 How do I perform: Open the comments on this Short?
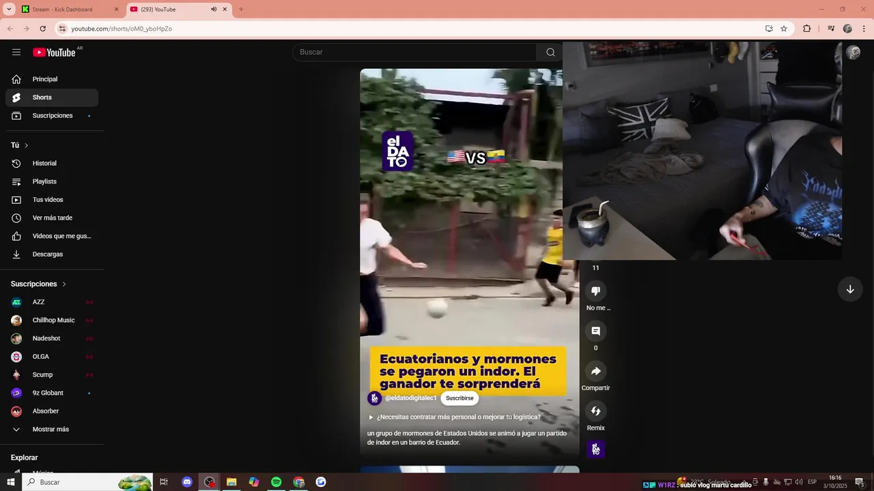tap(595, 331)
